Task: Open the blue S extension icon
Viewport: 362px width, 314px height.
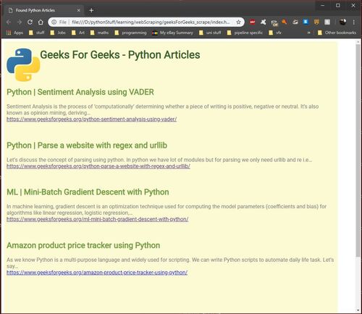Action: (x=306, y=22)
